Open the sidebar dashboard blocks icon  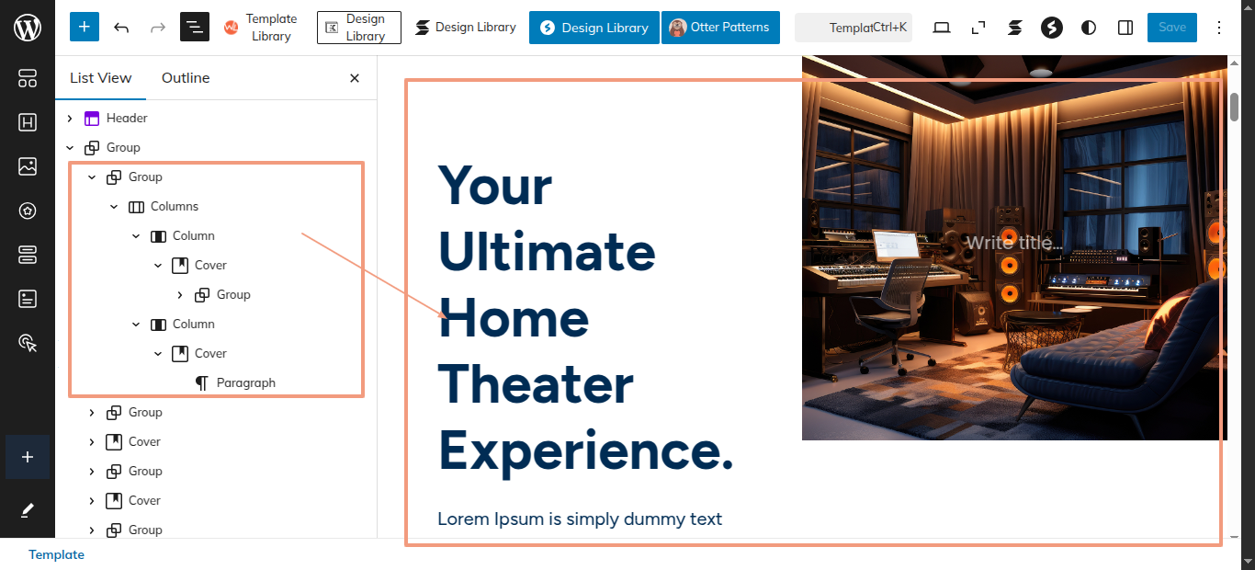pyautogui.click(x=28, y=78)
